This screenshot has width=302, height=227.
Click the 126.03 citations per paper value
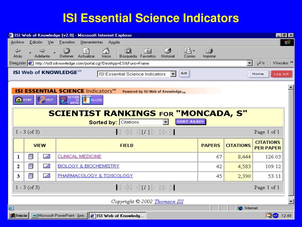pos(273,157)
